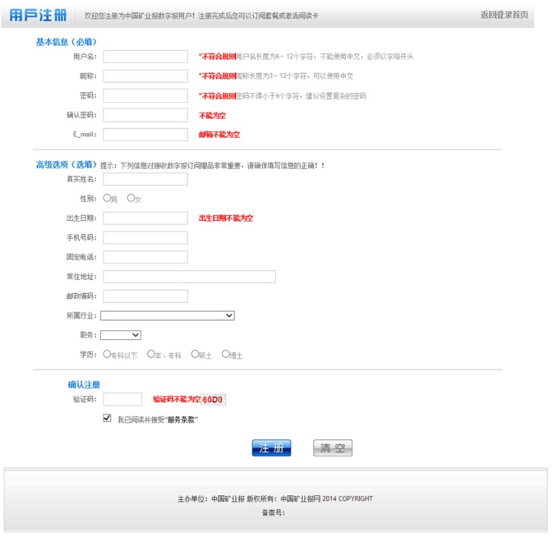Click the 确认密码 confirm password field
Viewport: 552px width, 536px height.
tap(145, 115)
